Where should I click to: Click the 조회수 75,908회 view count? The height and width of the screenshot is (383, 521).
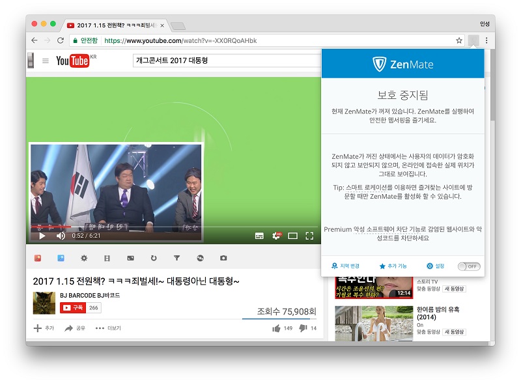click(287, 311)
